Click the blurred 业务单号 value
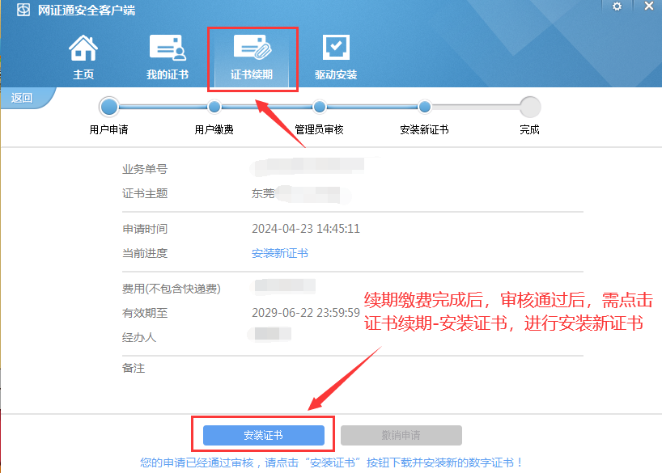This screenshot has width=662, height=473. pos(308,168)
